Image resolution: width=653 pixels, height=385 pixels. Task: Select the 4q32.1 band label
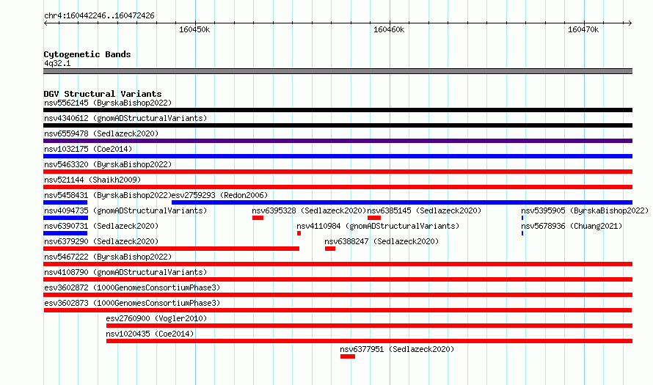click(57, 63)
